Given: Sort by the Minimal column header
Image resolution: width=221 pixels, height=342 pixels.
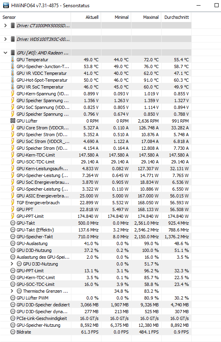Looking at the screenshot, I should click(x=116, y=17).
